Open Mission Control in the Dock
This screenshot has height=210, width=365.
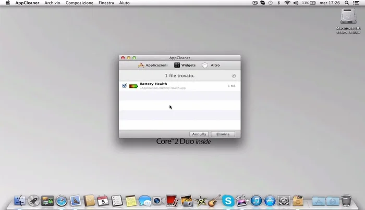point(47,201)
